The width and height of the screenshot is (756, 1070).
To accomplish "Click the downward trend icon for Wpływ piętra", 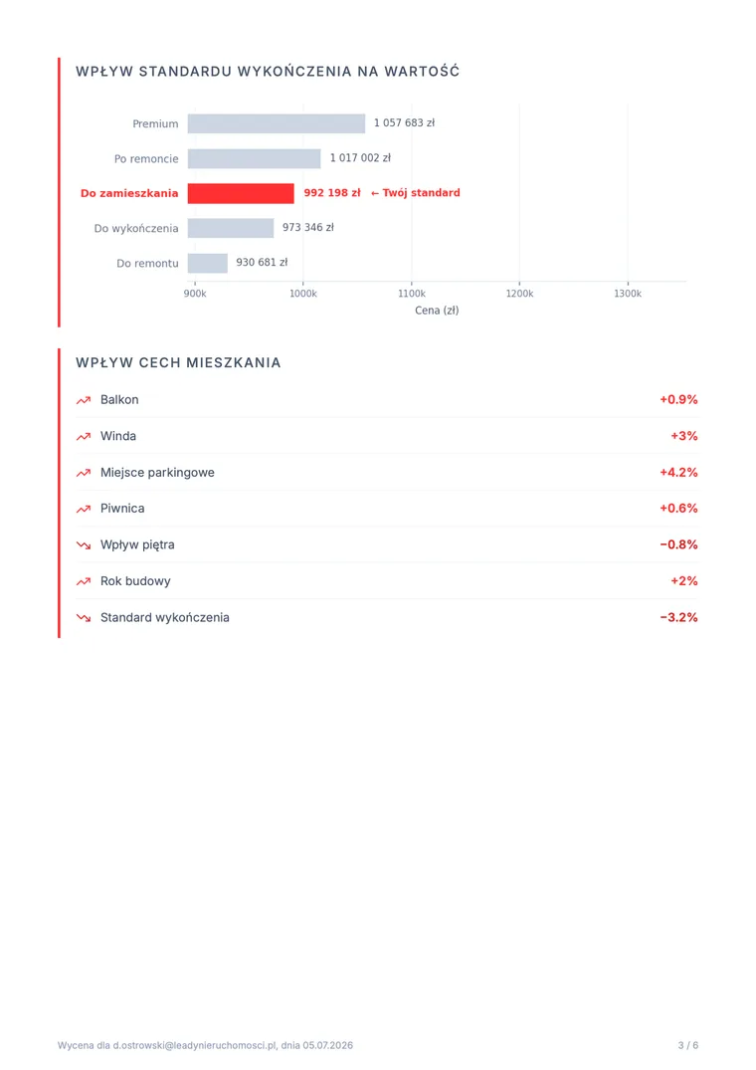I will click(x=84, y=545).
